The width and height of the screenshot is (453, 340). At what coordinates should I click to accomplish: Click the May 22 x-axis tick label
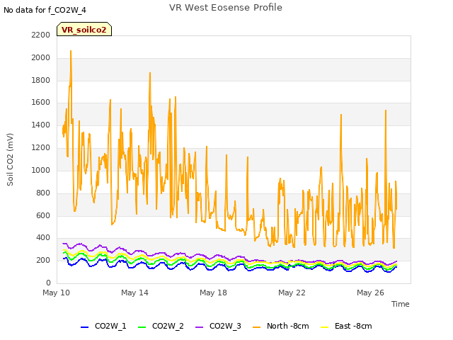pos(292,293)
